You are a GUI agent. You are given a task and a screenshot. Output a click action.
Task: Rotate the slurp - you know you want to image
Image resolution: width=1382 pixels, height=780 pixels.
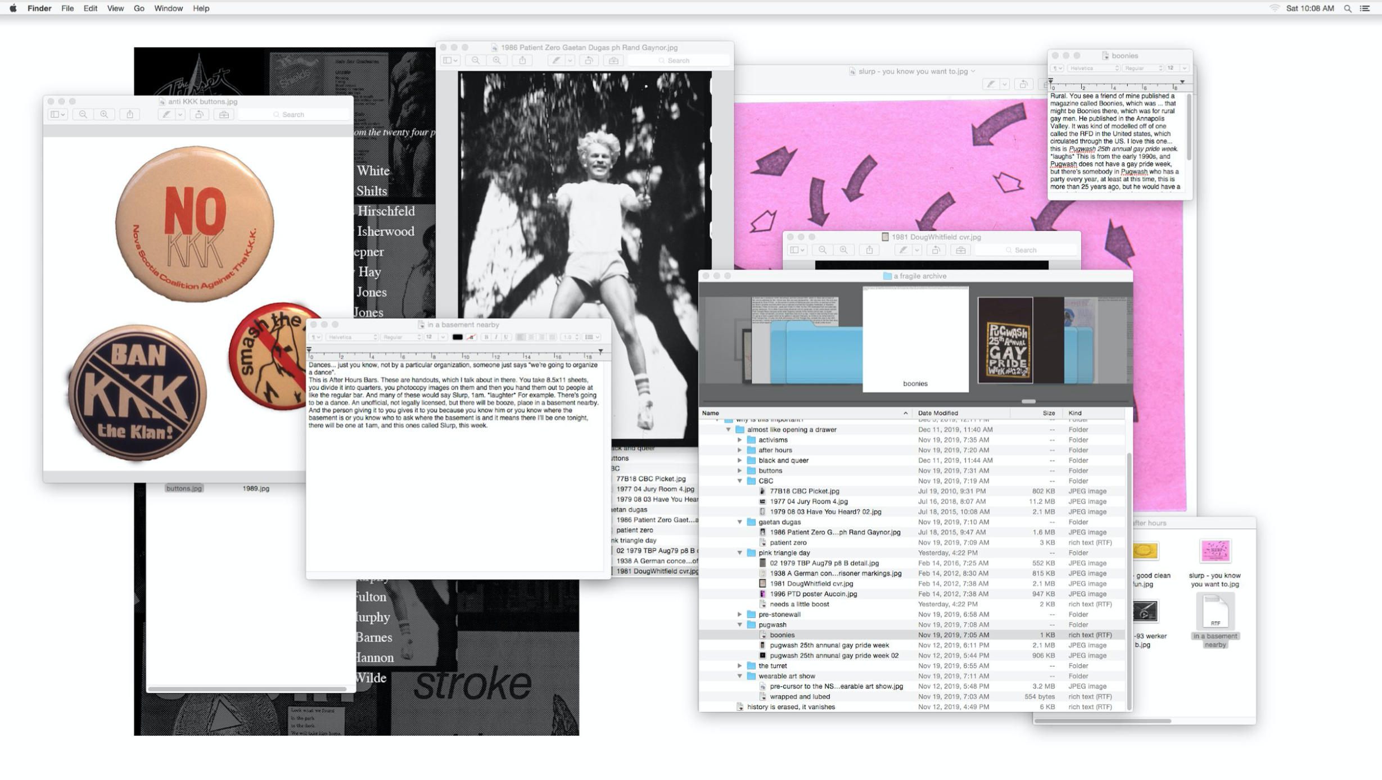pyautogui.click(x=1023, y=84)
